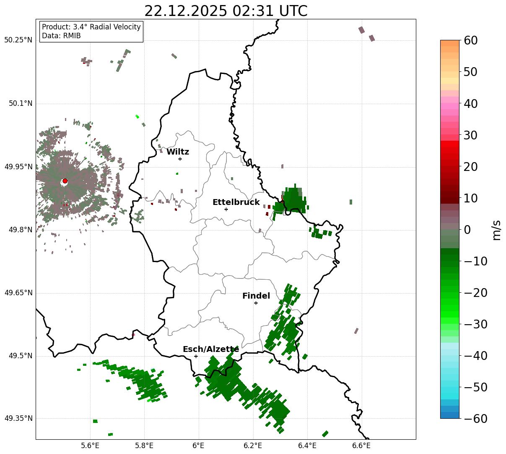Click the 49.95°N latitude tick label
This screenshot has height=454, width=506.
[18, 167]
